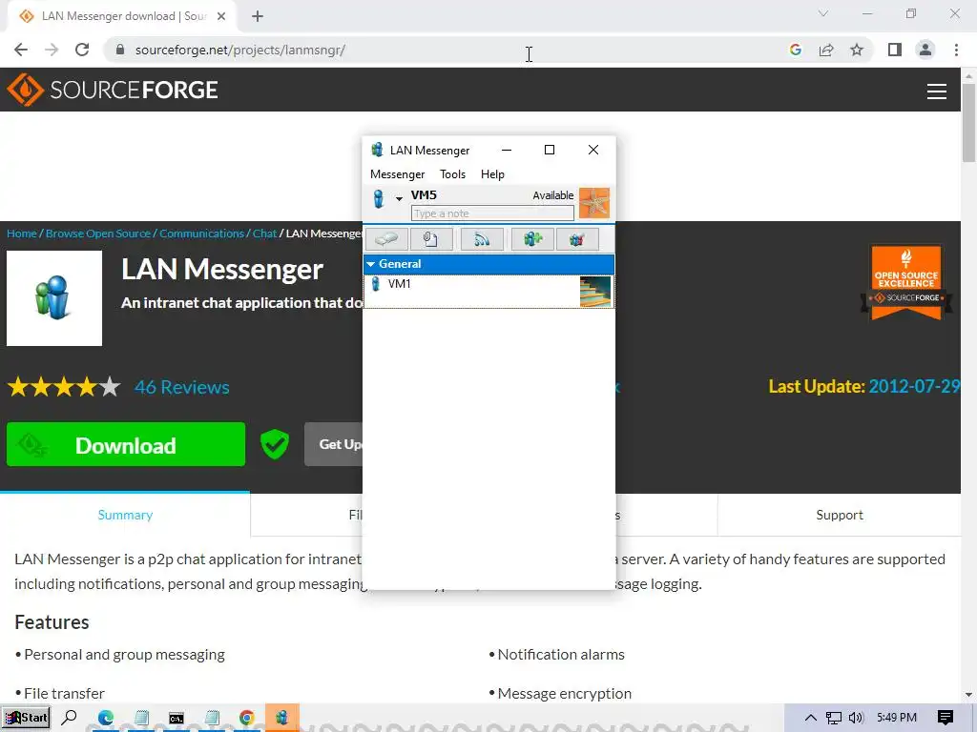Click the scrollbar down arrow
The image size is (977, 732).
coord(969,694)
